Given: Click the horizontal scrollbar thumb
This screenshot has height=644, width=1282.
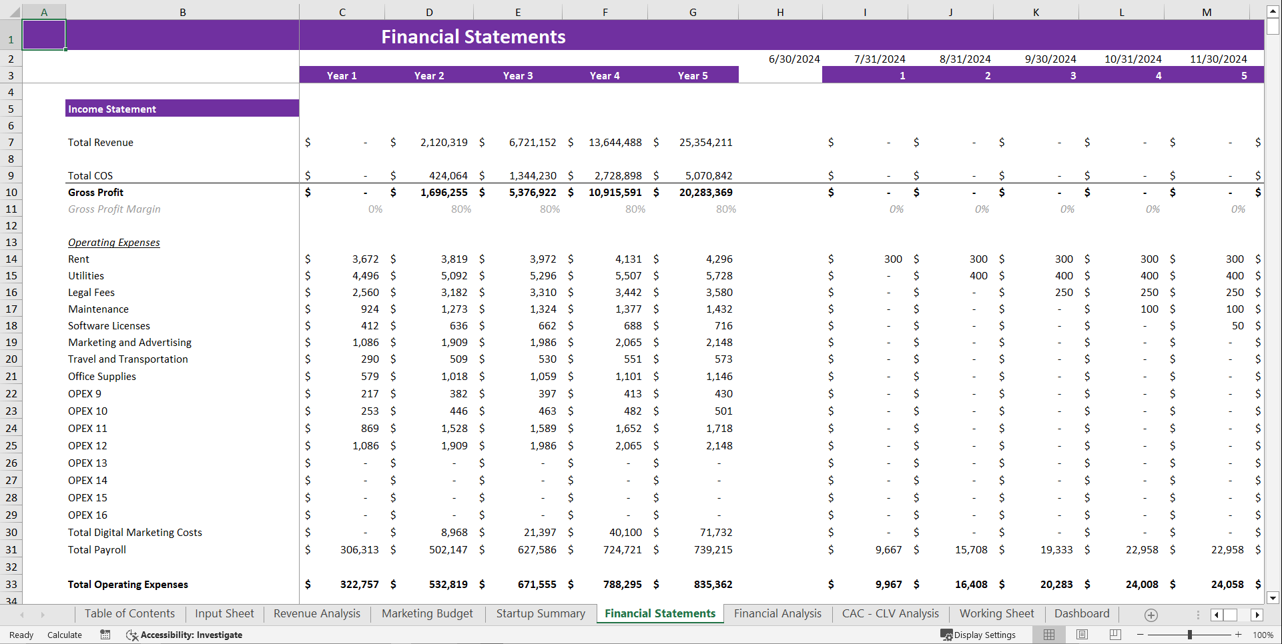Looking at the screenshot, I should (1230, 615).
